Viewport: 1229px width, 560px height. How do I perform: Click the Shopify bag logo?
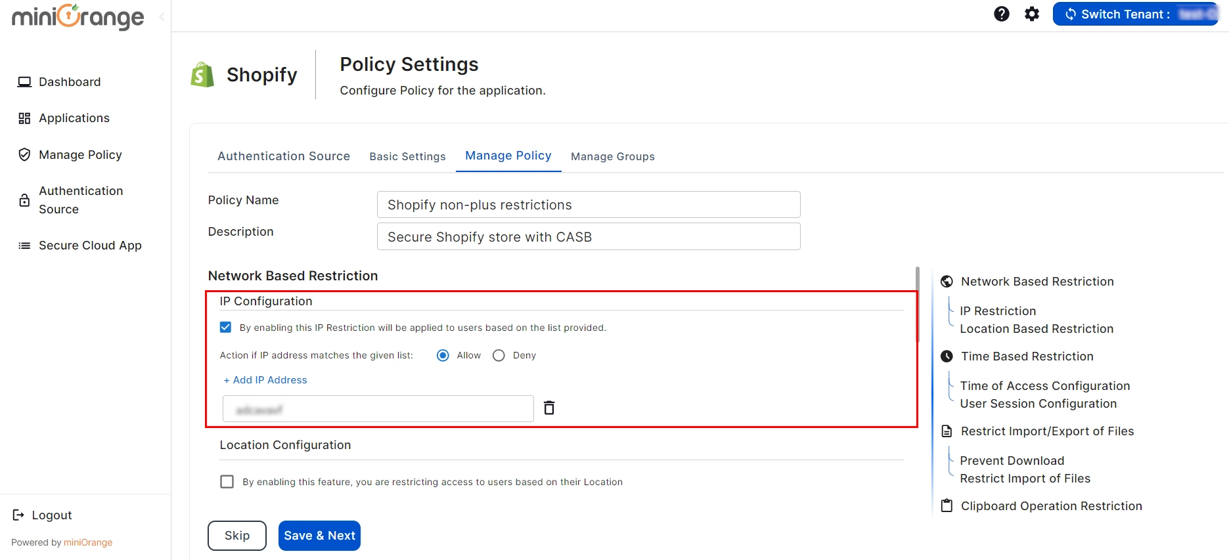tap(202, 75)
